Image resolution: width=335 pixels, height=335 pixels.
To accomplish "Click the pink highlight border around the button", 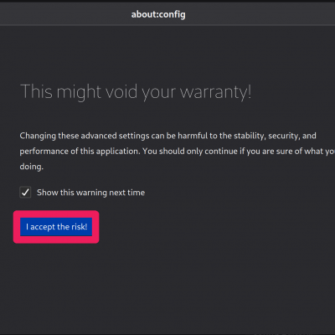I will [56, 214].
